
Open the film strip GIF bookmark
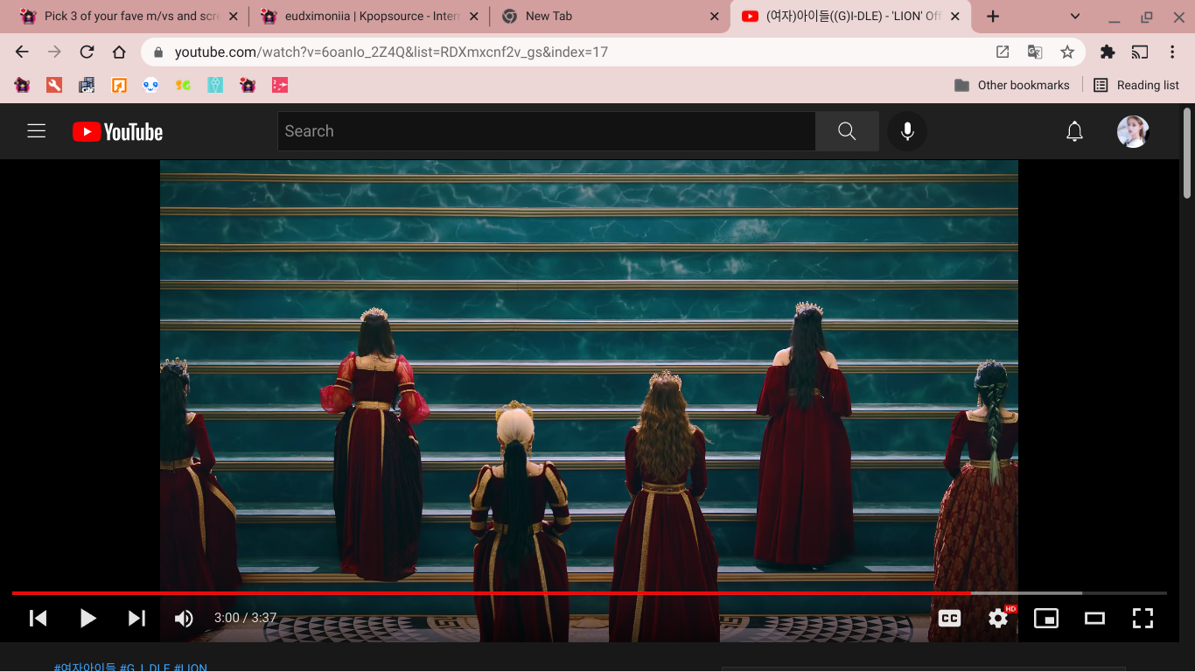(x=87, y=85)
